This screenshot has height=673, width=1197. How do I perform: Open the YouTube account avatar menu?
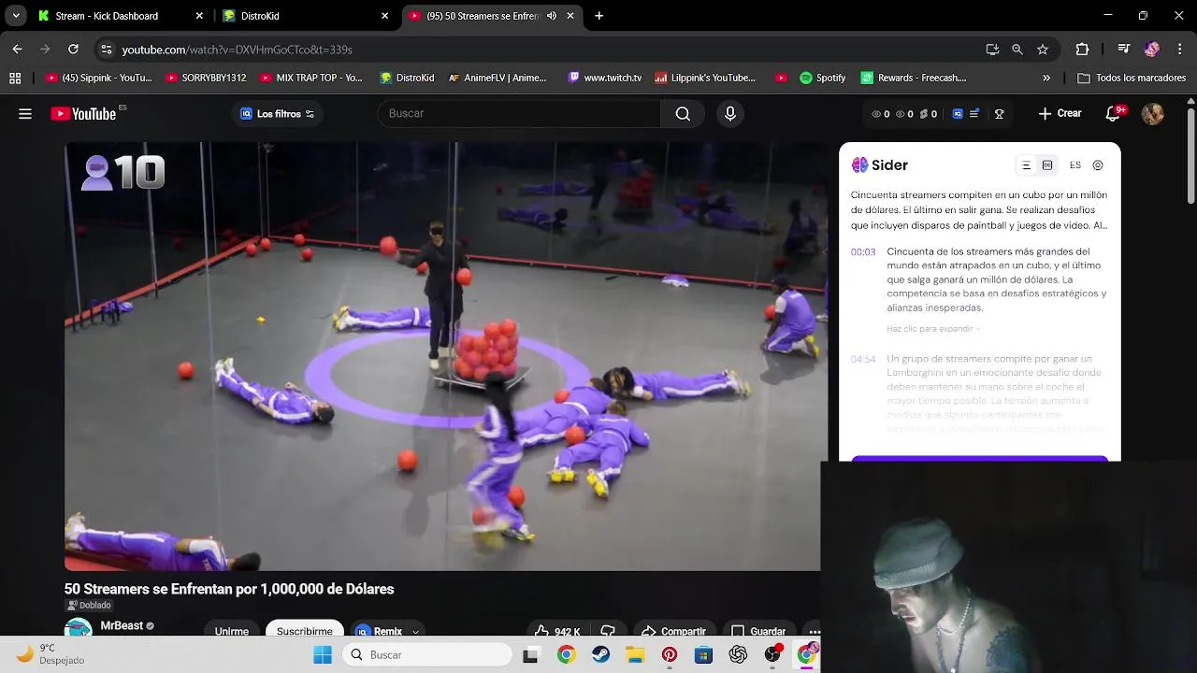click(x=1152, y=114)
